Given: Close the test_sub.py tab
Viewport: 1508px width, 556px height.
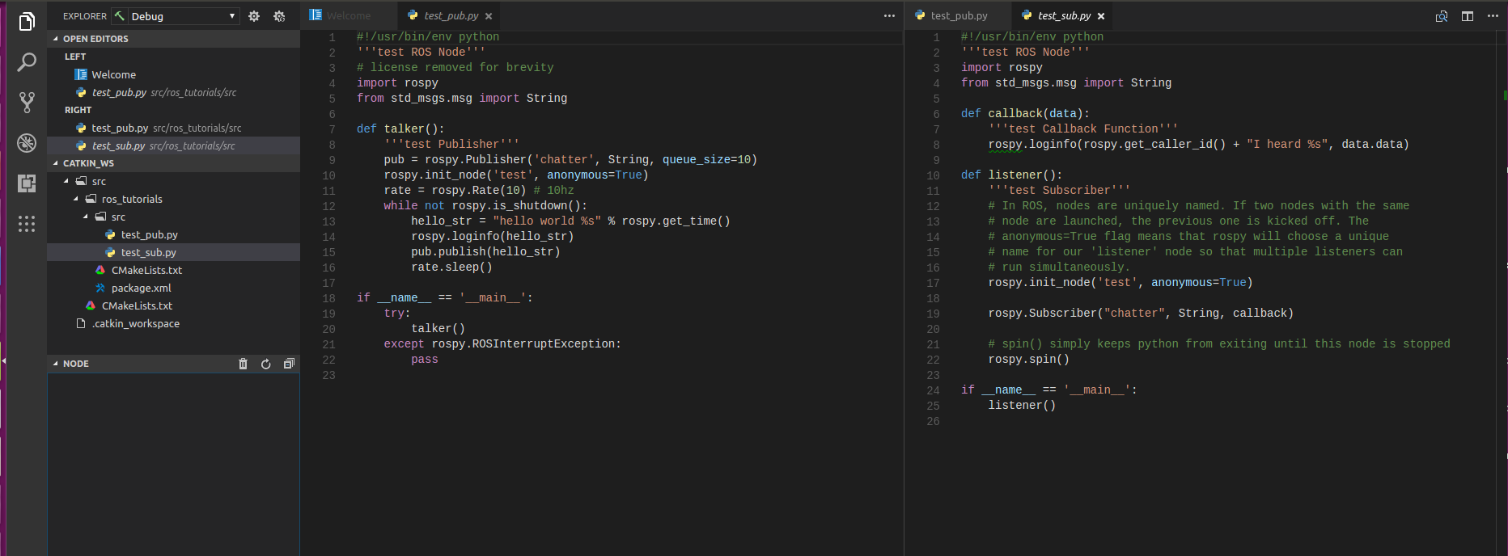Looking at the screenshot, I should pyautogui.click(x=1101, y=16).
